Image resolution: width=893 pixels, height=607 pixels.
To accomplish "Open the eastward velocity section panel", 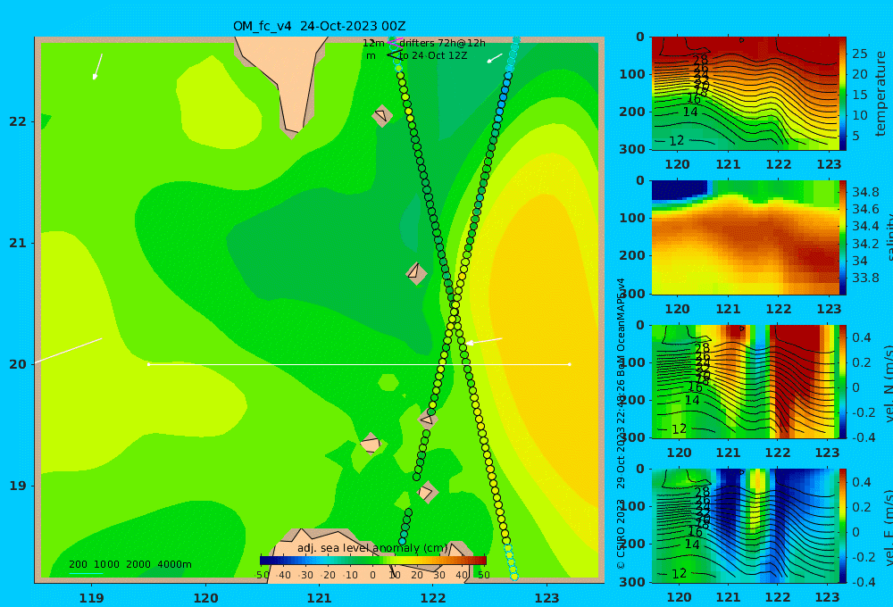I will click(745, 526).
